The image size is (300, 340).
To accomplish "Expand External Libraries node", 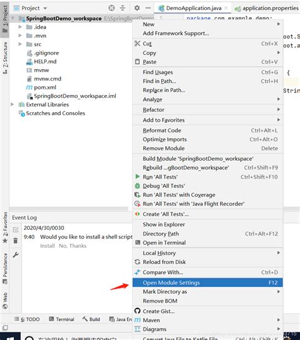I will click(x=13, y=104).
